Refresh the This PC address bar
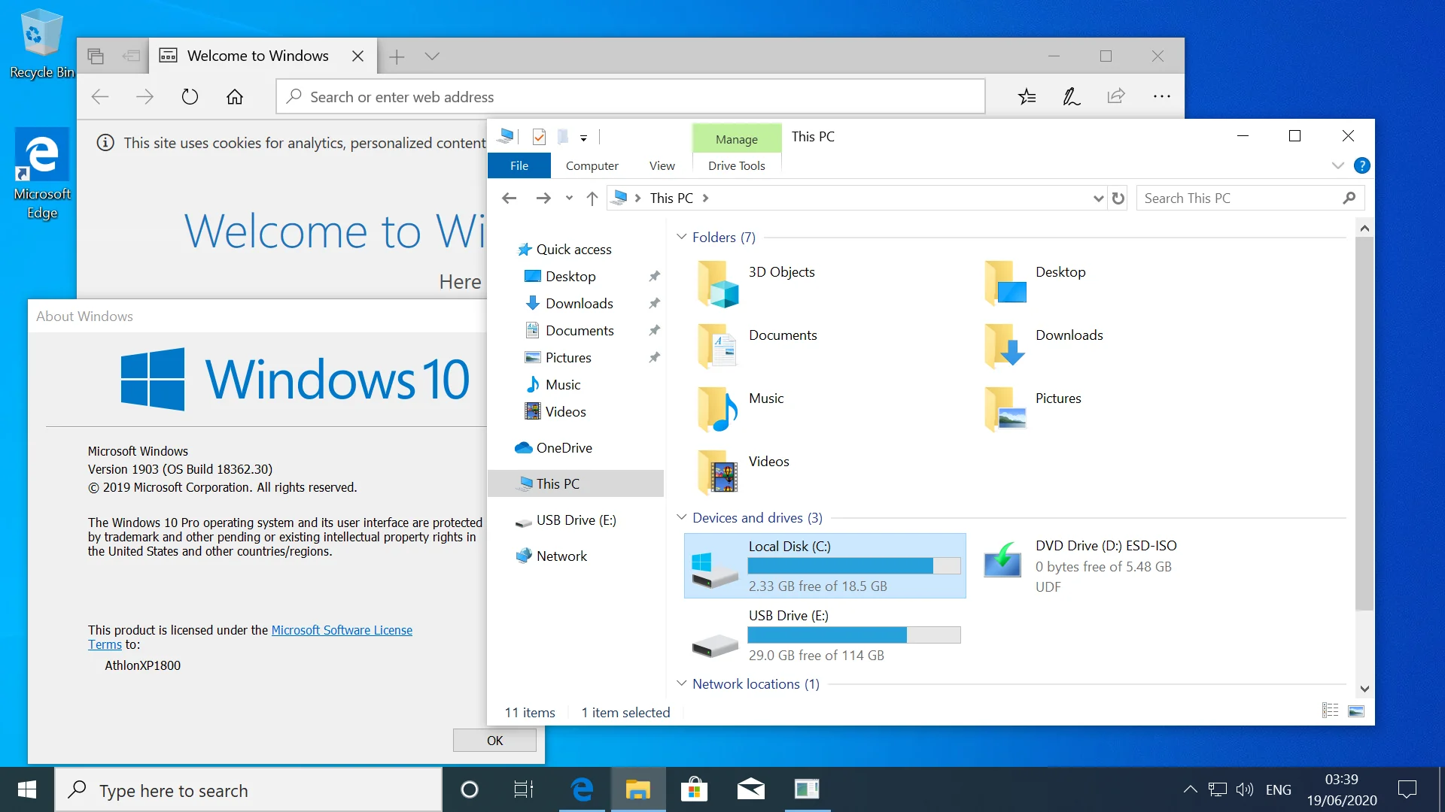The image size is (1445, 812). (x=1118, y=198)
